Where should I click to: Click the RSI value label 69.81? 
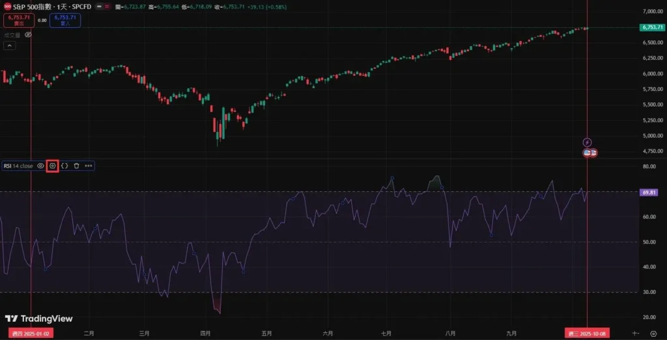[x=649, y=192]
